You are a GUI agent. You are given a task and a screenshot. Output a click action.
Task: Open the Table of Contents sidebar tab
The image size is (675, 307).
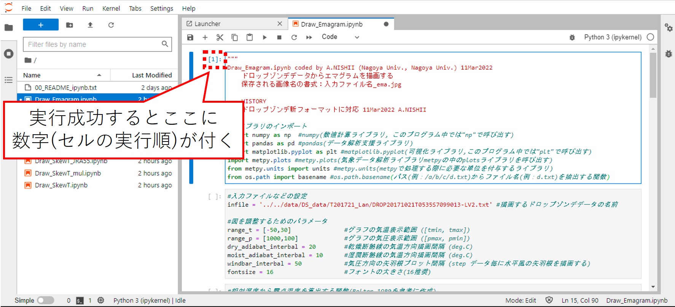click(8, 80)
